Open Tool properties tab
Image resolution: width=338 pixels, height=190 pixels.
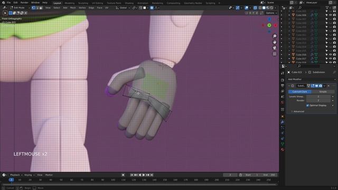tap(283, 73)
